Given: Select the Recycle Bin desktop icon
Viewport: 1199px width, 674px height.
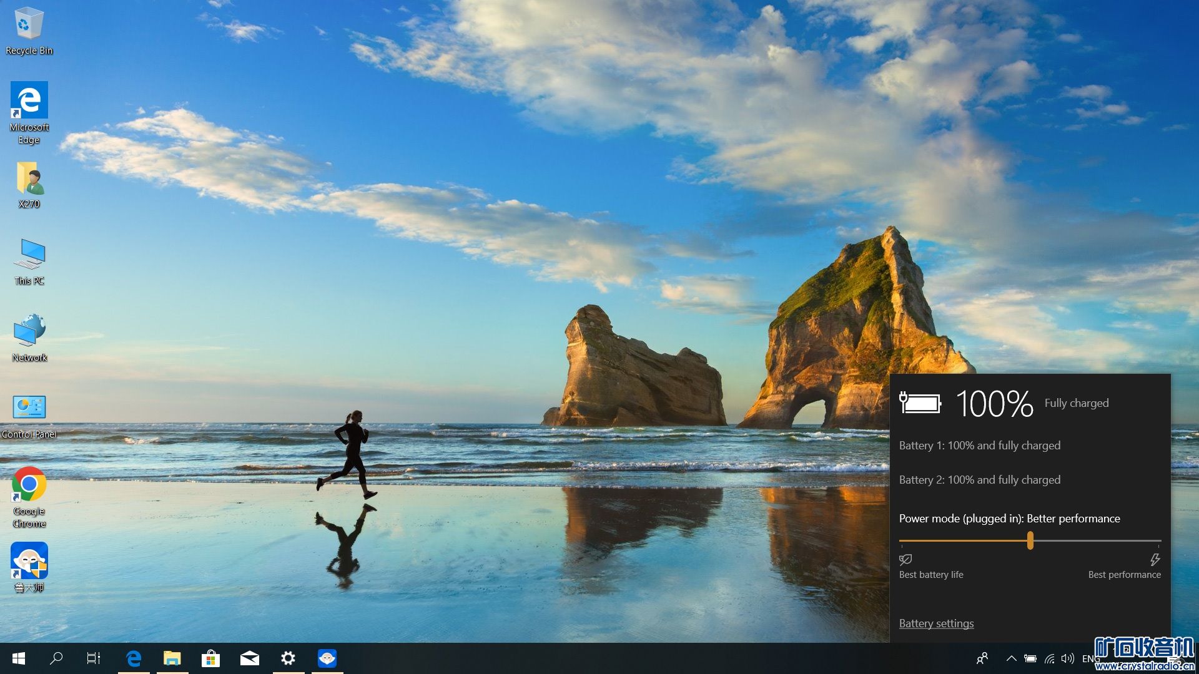Looking at the screenshot, I should (x=29, y=31).
